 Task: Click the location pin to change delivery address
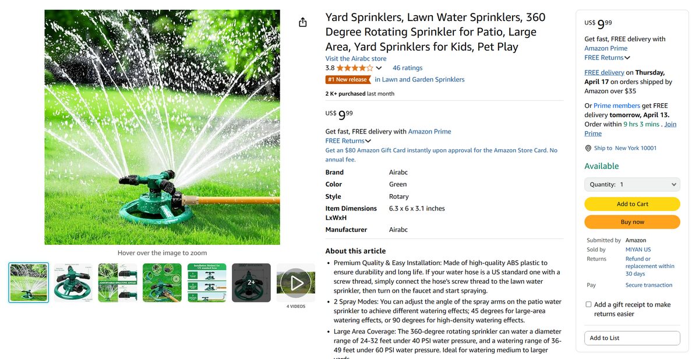coord(588,147)
